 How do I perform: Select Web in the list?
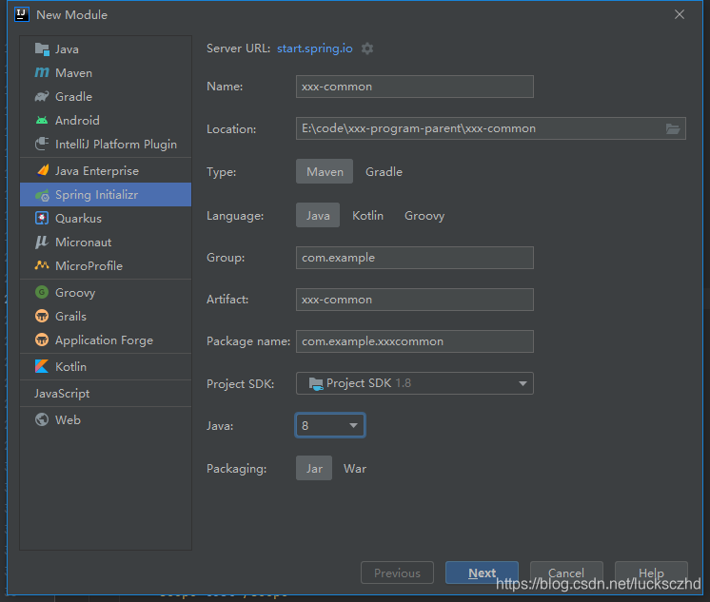(106, 419)
